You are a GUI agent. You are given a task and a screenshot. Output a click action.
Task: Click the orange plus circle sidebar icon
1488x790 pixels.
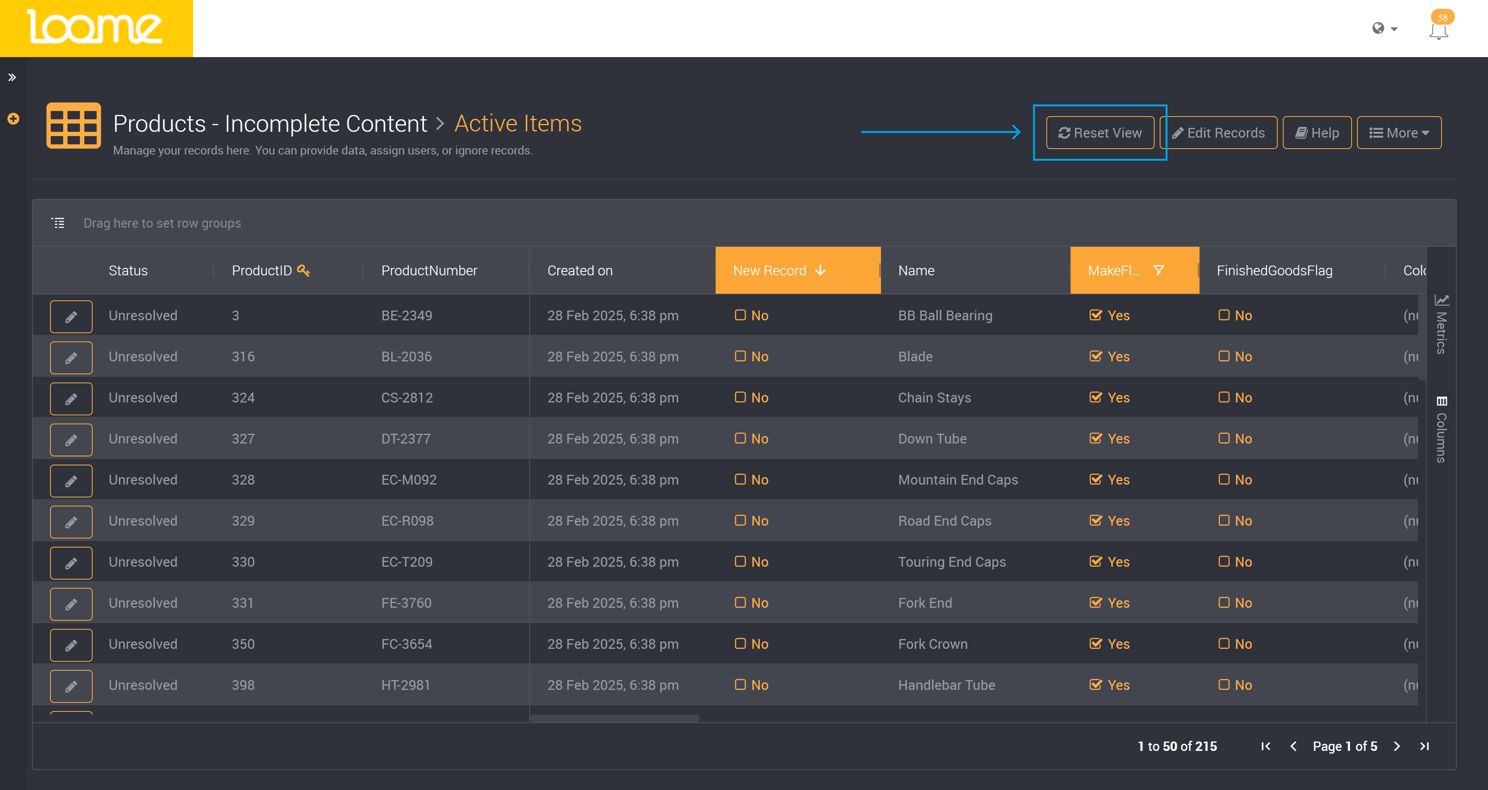coord(13,119)
